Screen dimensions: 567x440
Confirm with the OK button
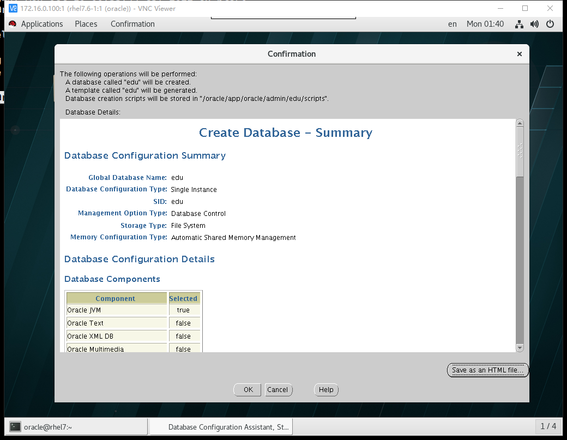(x=248, y=390)
